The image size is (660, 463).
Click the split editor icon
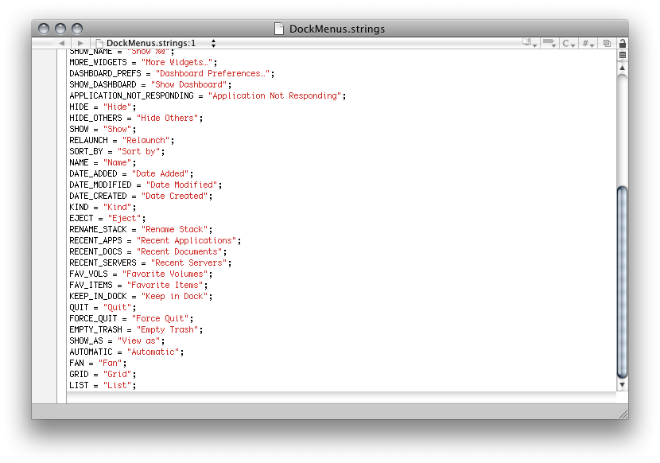[622, 55]
